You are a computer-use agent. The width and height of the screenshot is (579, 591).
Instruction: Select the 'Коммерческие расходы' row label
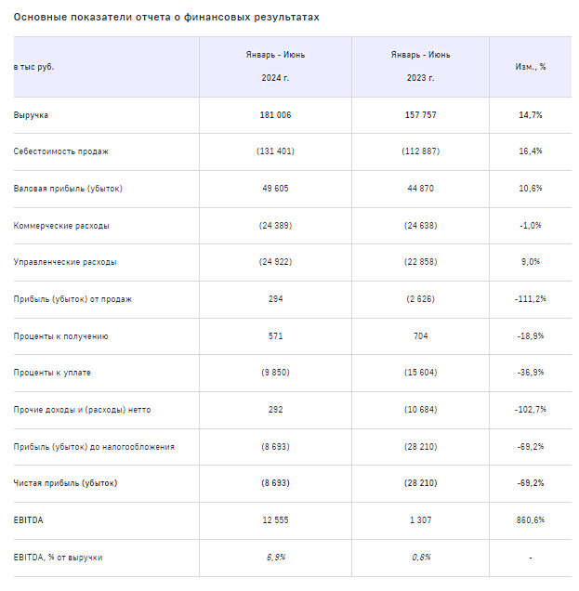click(61, 226)
